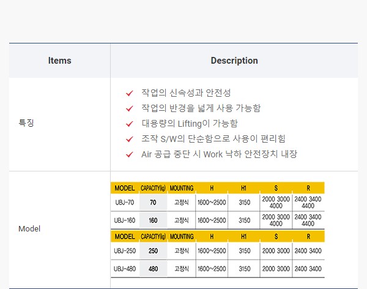Click the UBJ-160 model cell
This screenshot has height=289, width=367.
tap(124, 220)
